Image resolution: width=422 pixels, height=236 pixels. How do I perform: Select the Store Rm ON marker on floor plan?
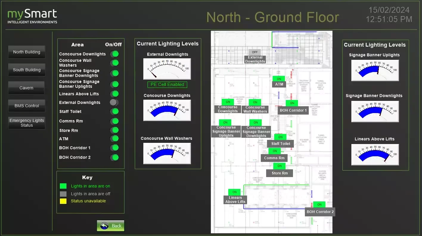pyautogui.click(x=279, y=166)
